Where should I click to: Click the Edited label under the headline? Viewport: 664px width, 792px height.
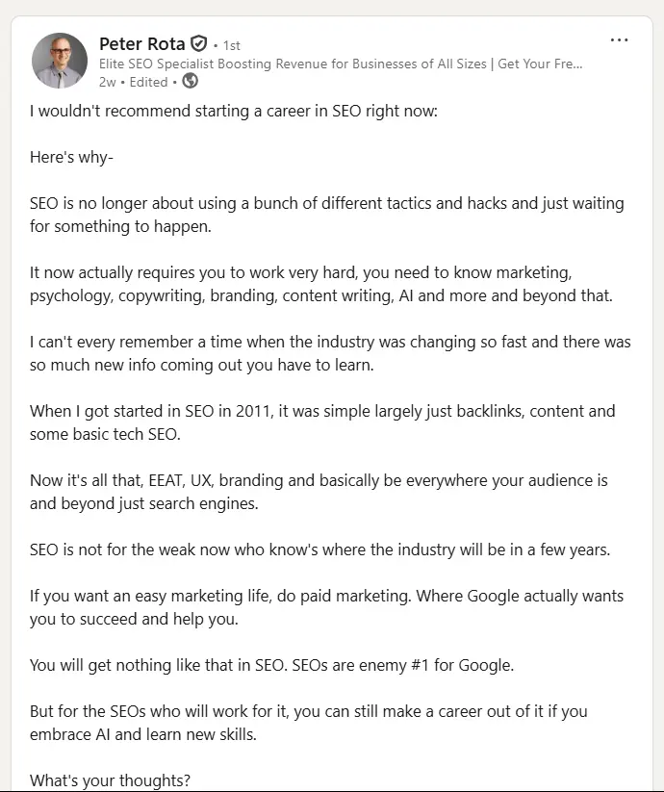coord(148,82)
